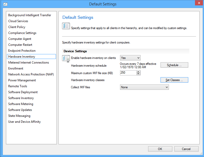Click the hardware inventory device settings icon
Viewport: 204px width, 157px height.
pyautogui.click(x=66, y=58)
